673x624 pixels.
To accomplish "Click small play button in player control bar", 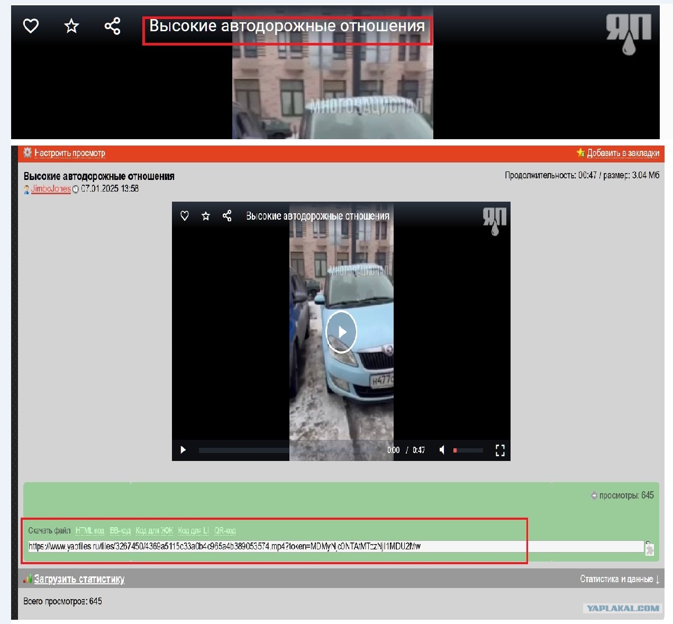I will pyautogui.click(x=183, y=450).
